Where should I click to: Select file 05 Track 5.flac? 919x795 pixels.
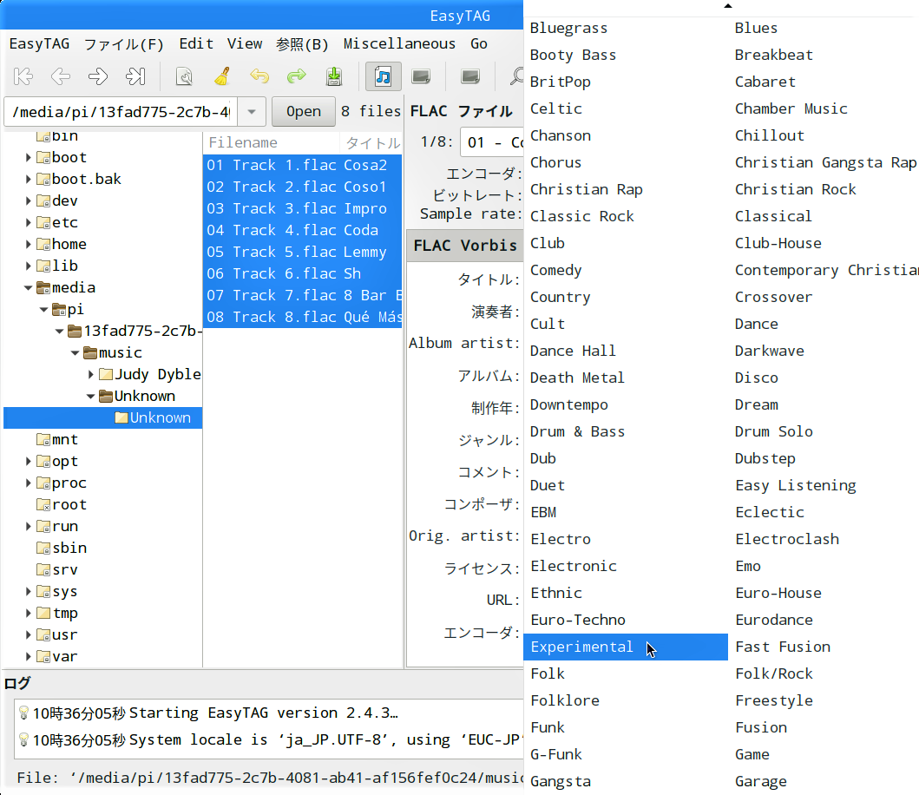pyautogui.click(x=302, y=252)
